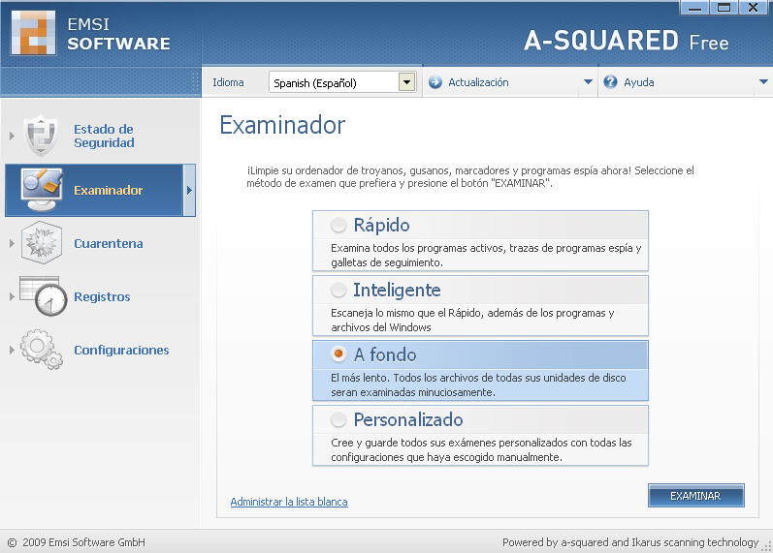Open the Examinador section label

pyautogui.click(x=108, y=190)
